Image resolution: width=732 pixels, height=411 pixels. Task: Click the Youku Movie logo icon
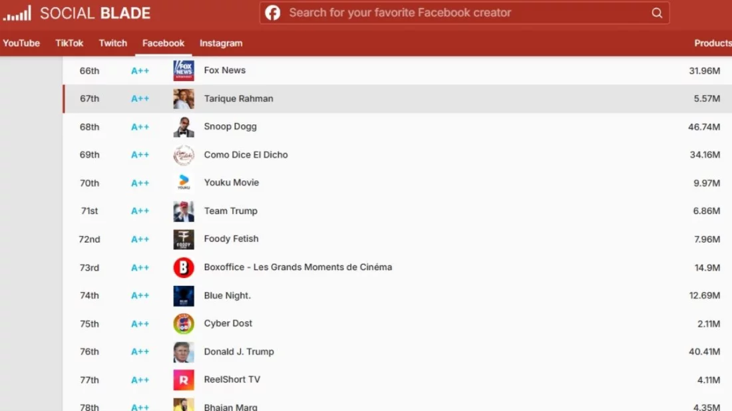click(184, 183)
